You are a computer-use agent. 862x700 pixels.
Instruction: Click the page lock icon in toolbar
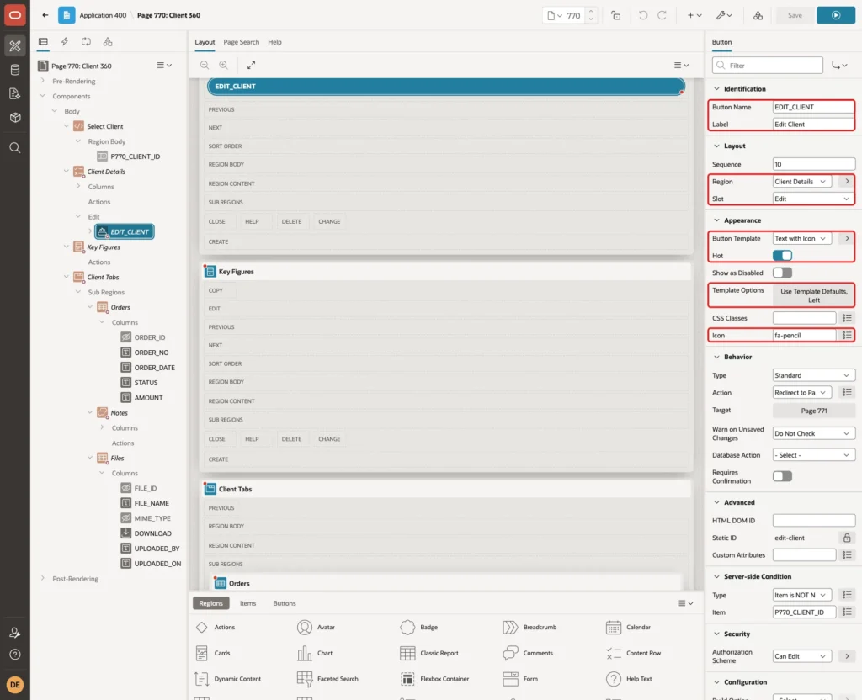[615, 15]
